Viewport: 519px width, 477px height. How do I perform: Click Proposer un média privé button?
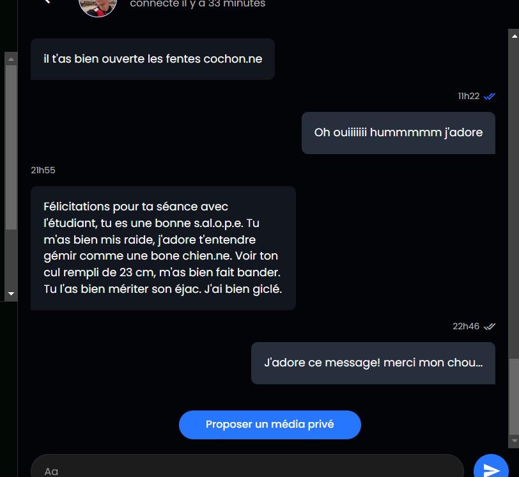click(x=270, y=425)
